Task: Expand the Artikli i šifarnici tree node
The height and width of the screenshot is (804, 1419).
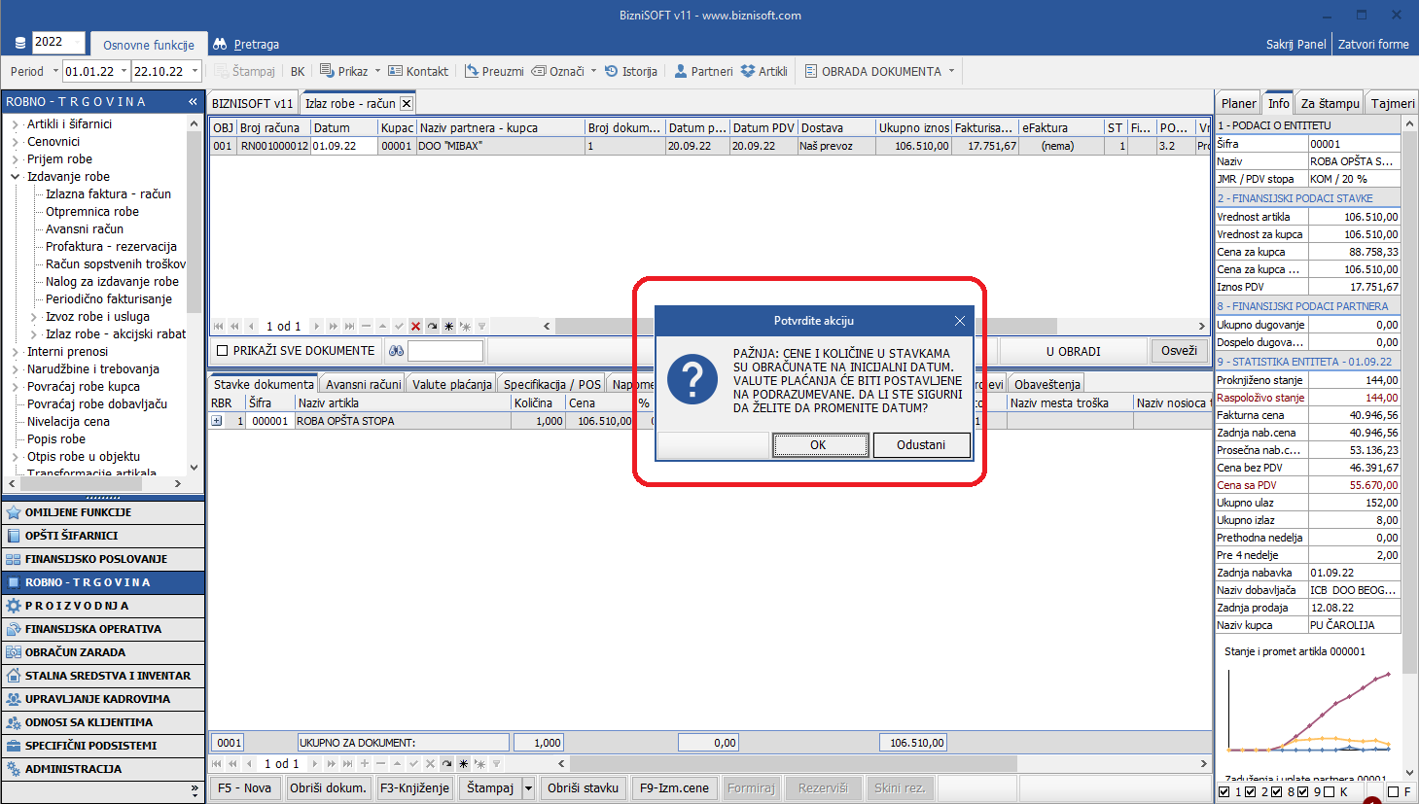Action: [x=16, y=124]
